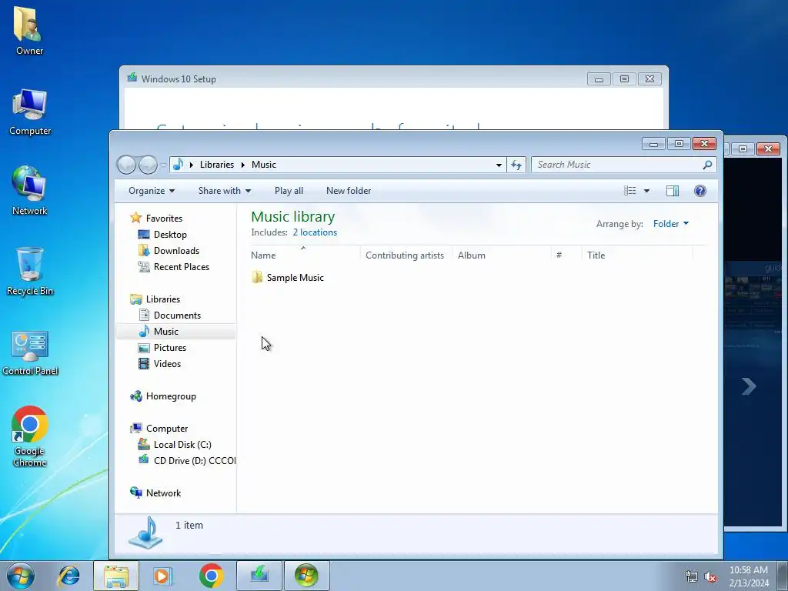The width and height of the screenshot is (788, 591).
Task: Open the Organize dropdown menu
Action: 152,191
